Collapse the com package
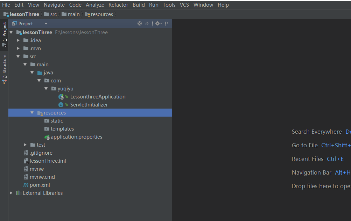Viewport: 351px width, 221px height. (x=39, y=81)
